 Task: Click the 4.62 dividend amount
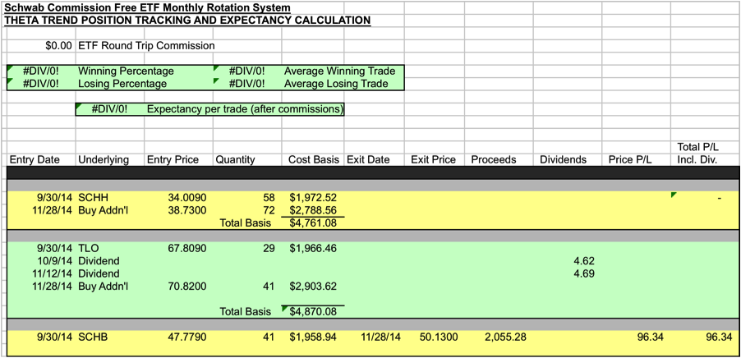point(584,261)
